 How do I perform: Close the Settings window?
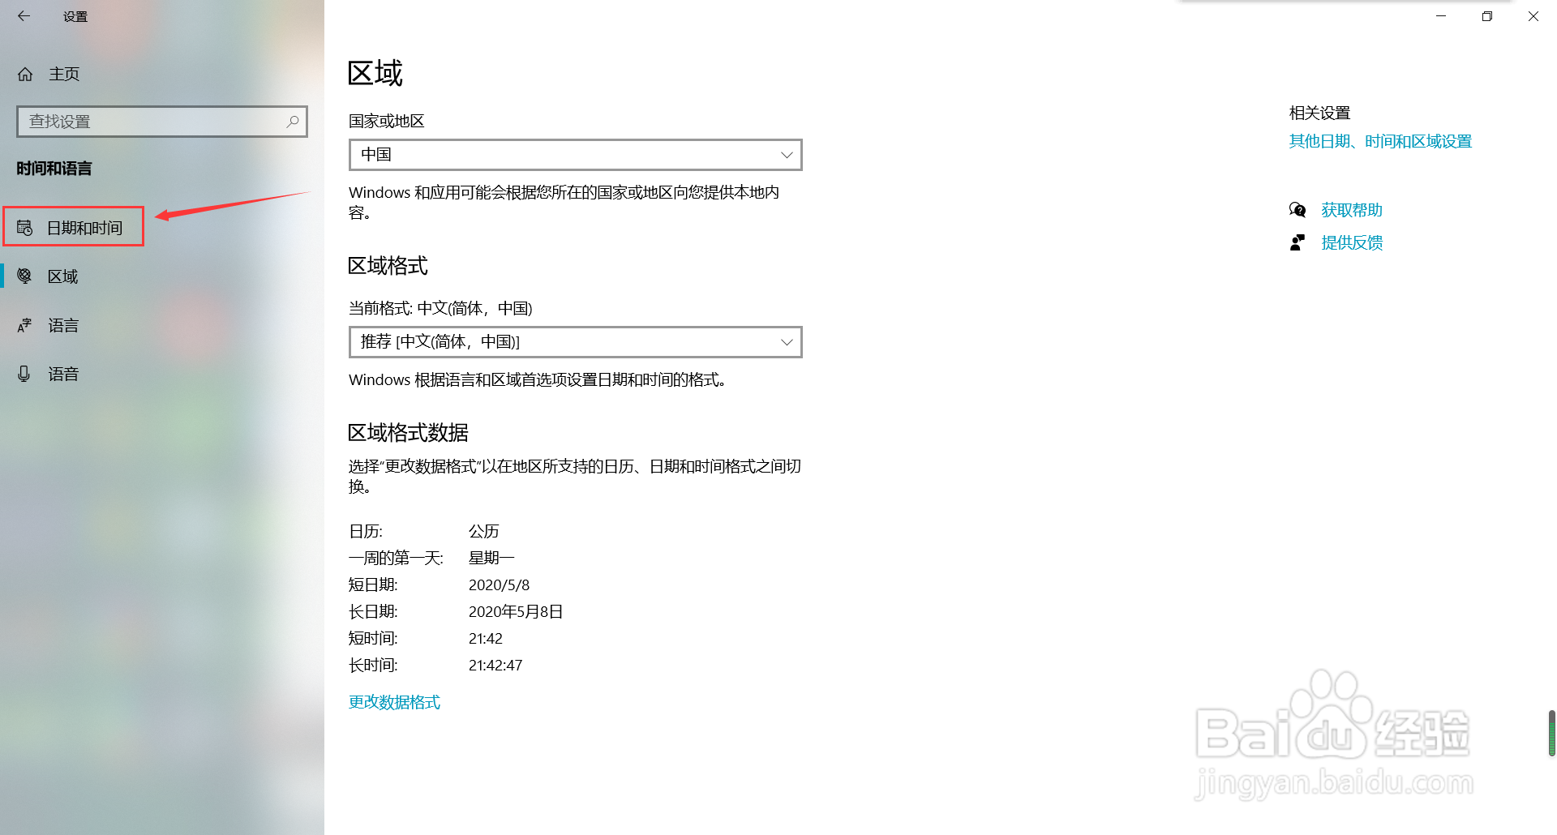[x=1533, y=16]
